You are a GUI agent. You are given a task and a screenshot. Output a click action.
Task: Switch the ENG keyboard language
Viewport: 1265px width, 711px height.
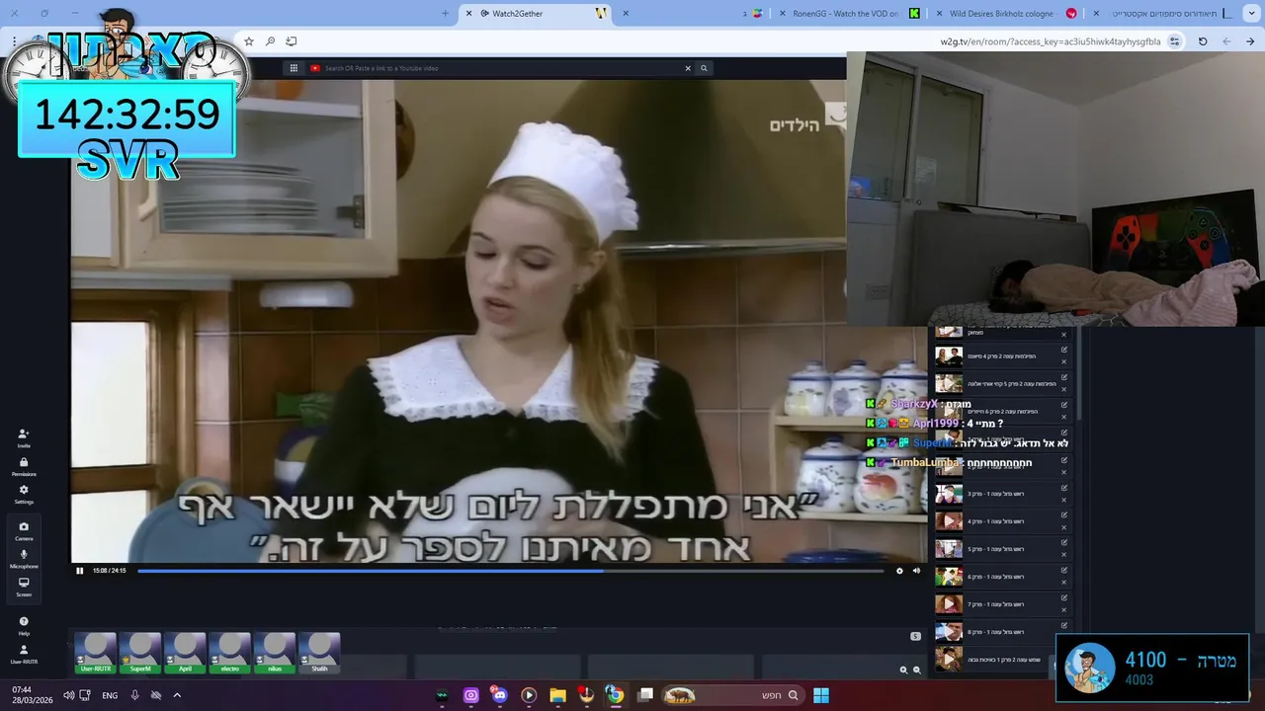pyautogui.click(x=110, y=695)
